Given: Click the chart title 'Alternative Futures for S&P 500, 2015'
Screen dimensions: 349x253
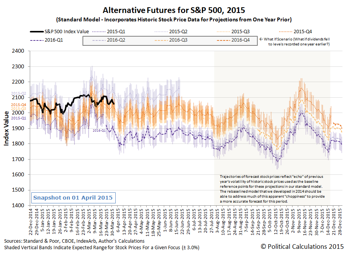Looking at the screenshot, I should click(174, 10).
